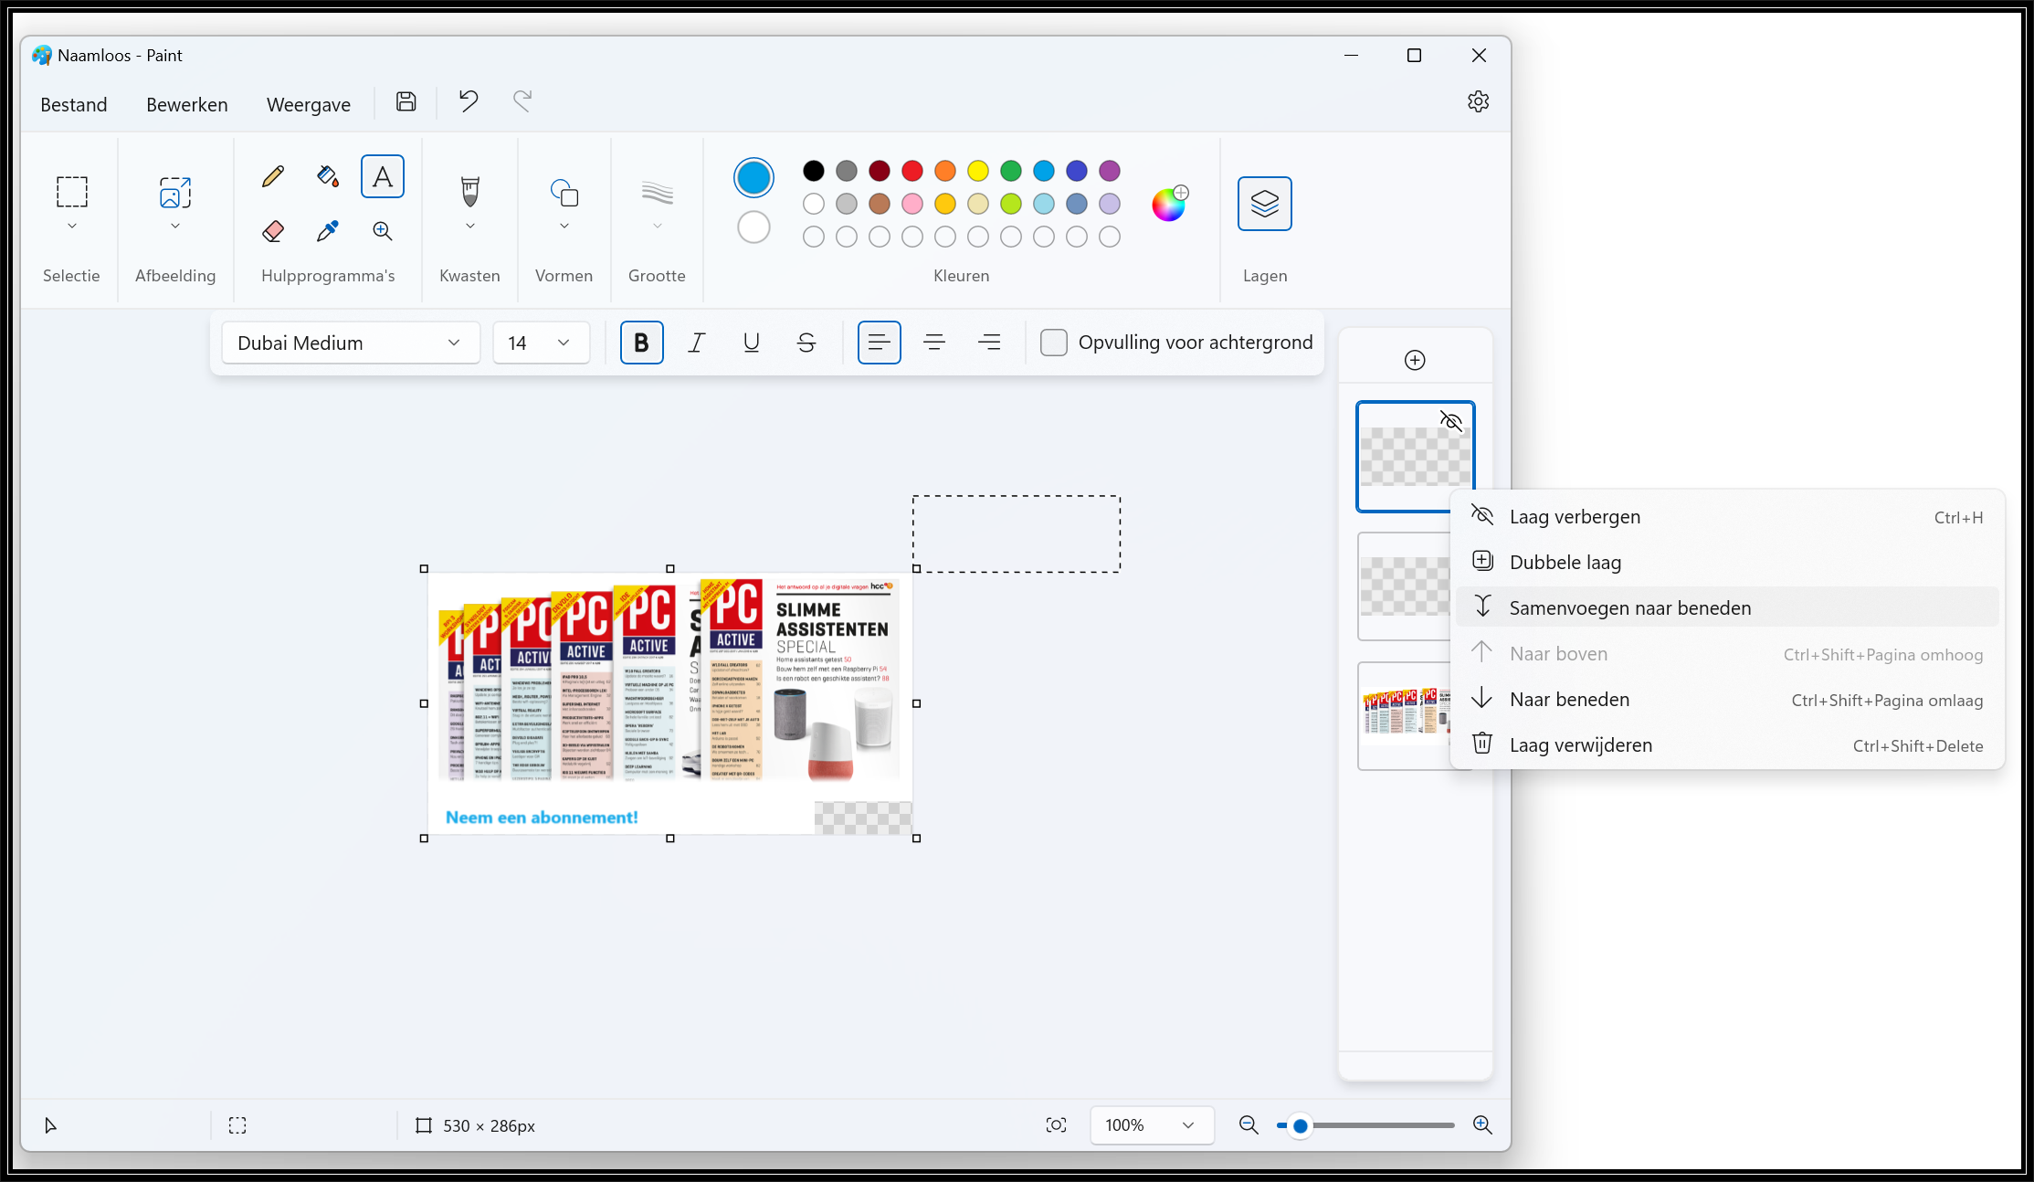Image resolution: width=2034 pixels, height=1182 pixels.
Task: Expand the Kwasten brushes chevron
Action: [x=470, y=226]
